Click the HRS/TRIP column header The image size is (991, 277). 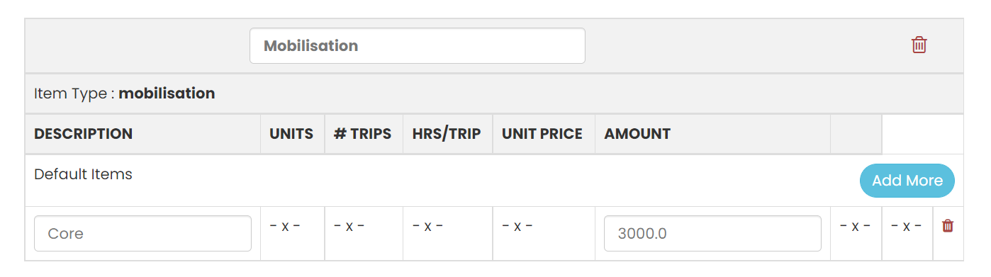(447, 134)
